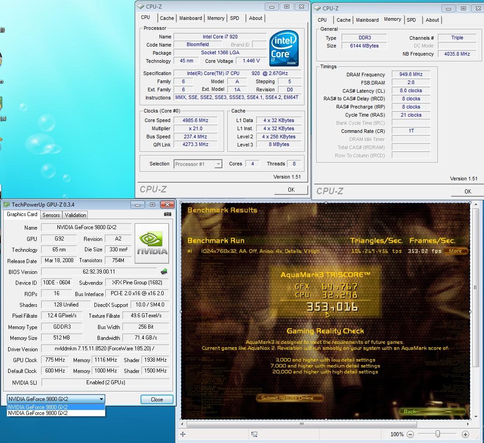Screen dimensions: 484x443
Task: Click the Core Speed value 4985.6 MHz
Action: pos(195,120)
